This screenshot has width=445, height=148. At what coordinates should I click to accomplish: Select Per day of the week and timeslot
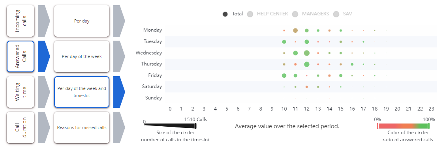tap(82, 92)
